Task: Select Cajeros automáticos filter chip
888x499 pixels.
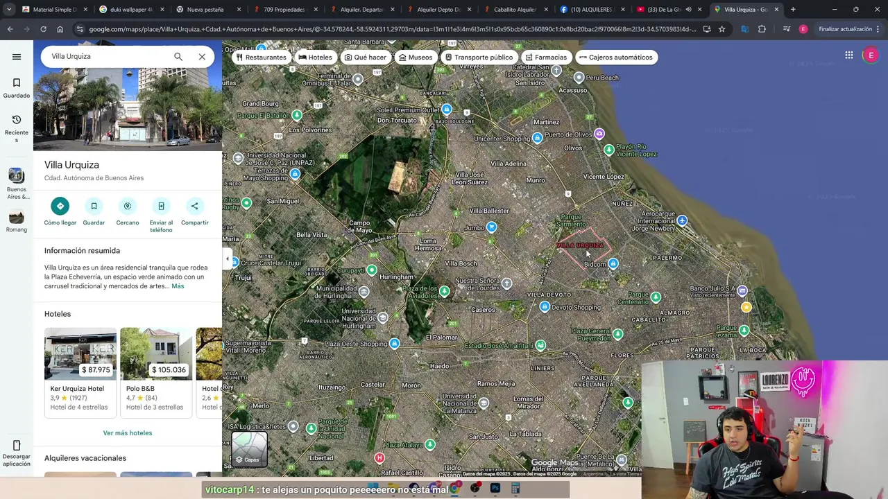Action: (615, 58)
